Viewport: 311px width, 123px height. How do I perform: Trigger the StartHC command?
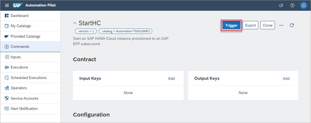[231, 25]
